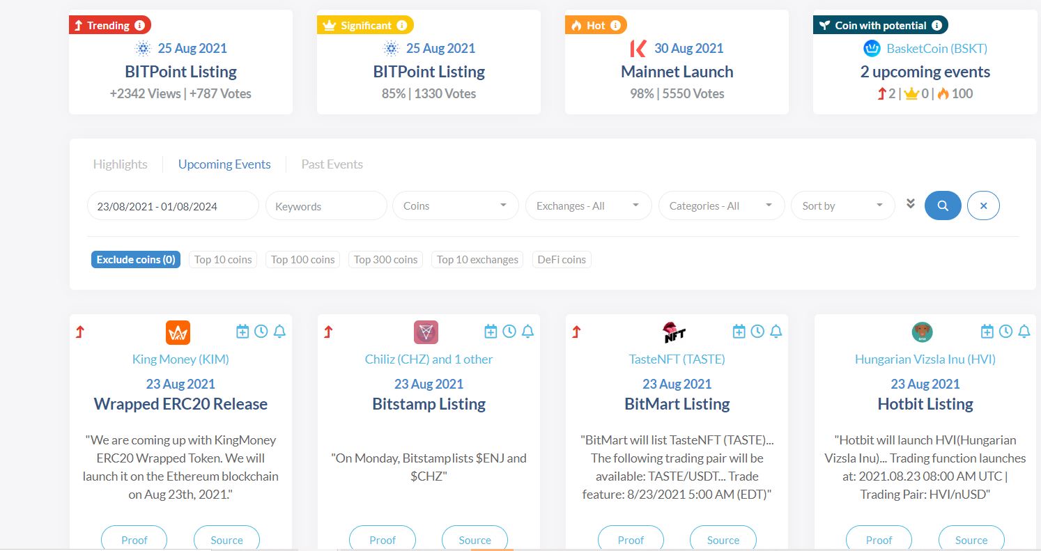Click the blue search magnifier button
This screenshot has width=1041, height=551.
tap(943, 205)
